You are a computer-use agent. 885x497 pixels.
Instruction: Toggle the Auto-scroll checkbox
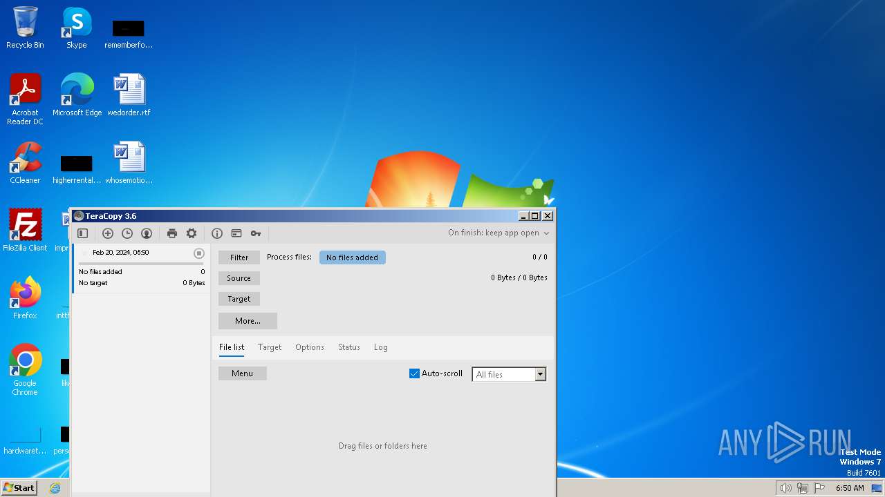414,373
